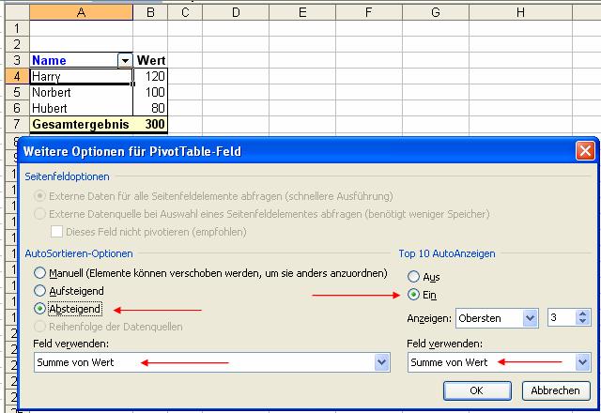Select column header D
601x413 pixels.
click(x=234, y=11)
